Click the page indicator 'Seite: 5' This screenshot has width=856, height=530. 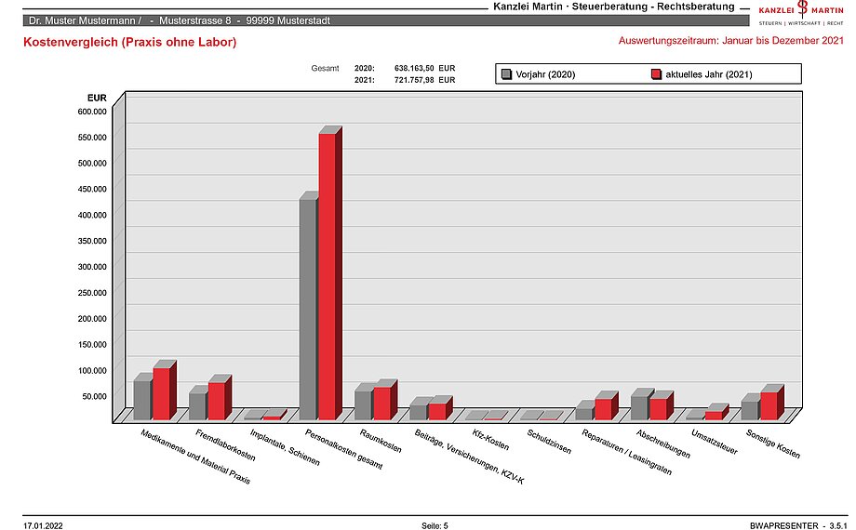point(435,525)
